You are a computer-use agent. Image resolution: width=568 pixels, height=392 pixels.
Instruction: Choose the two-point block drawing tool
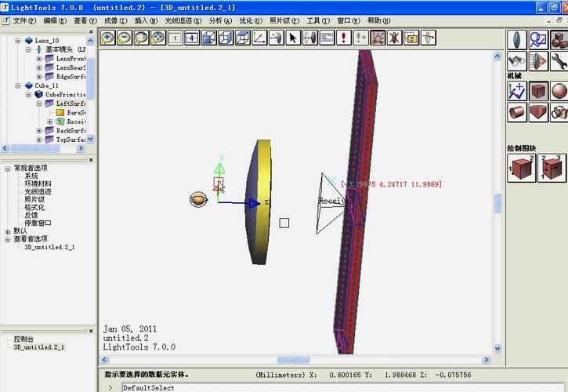click(521, 167)
